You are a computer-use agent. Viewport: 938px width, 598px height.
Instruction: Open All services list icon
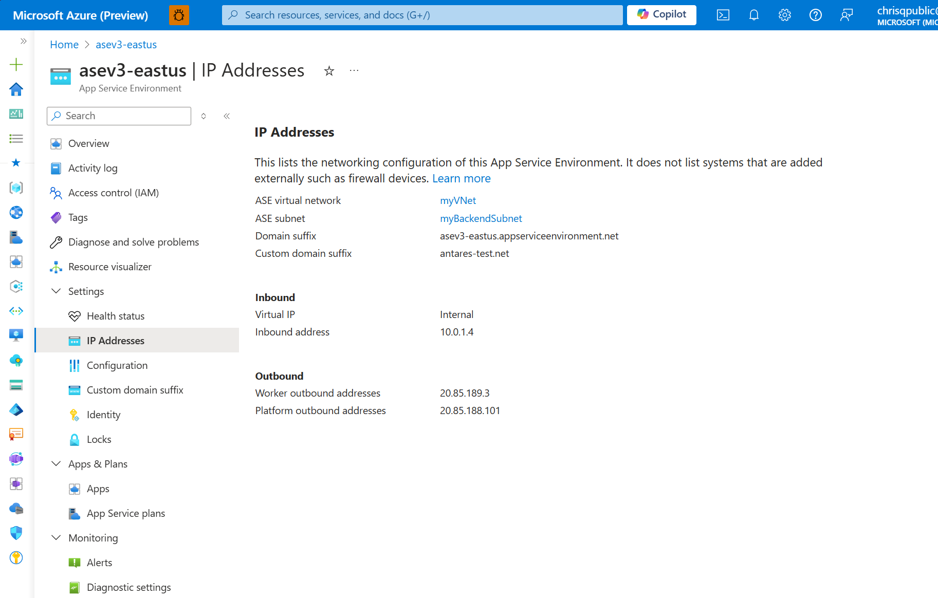[16, 138]
